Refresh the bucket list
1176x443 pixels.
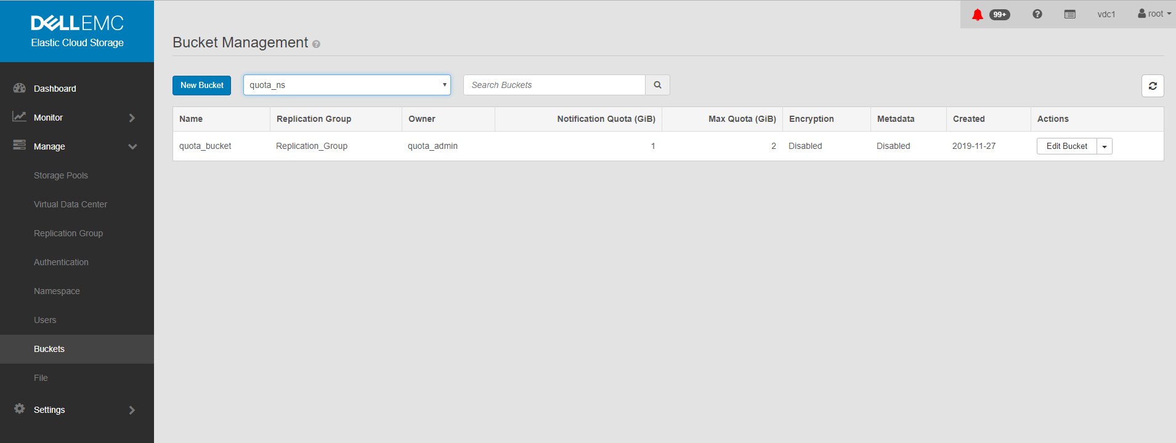click(1153, 86)
